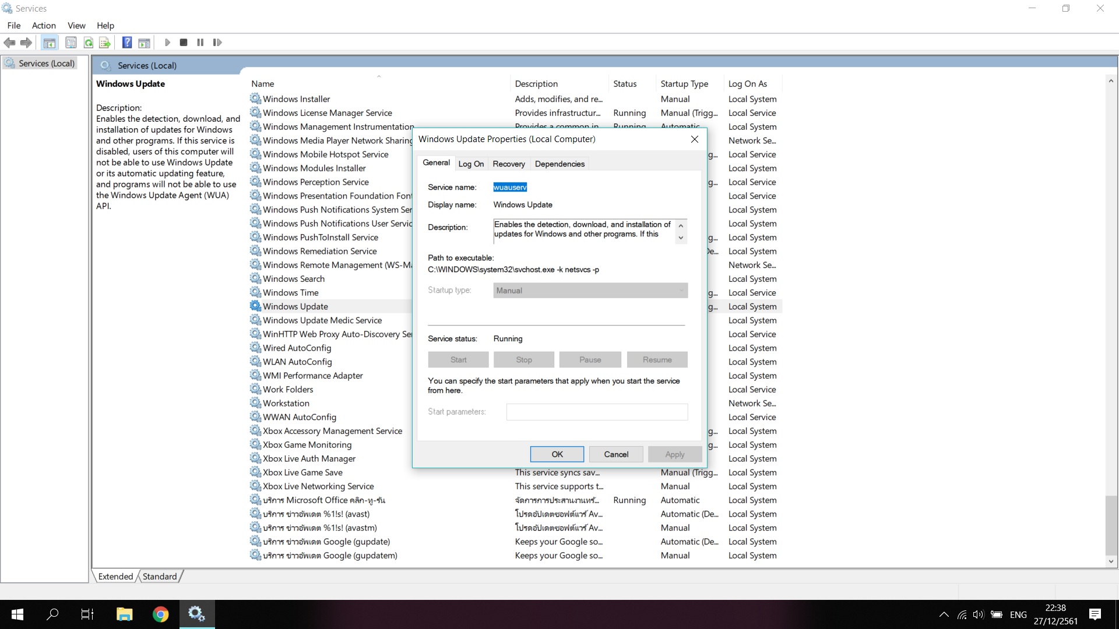Click the Resume button in the dialog
The width and height of the screenshot is (1119, 629).
click(657, 360)
